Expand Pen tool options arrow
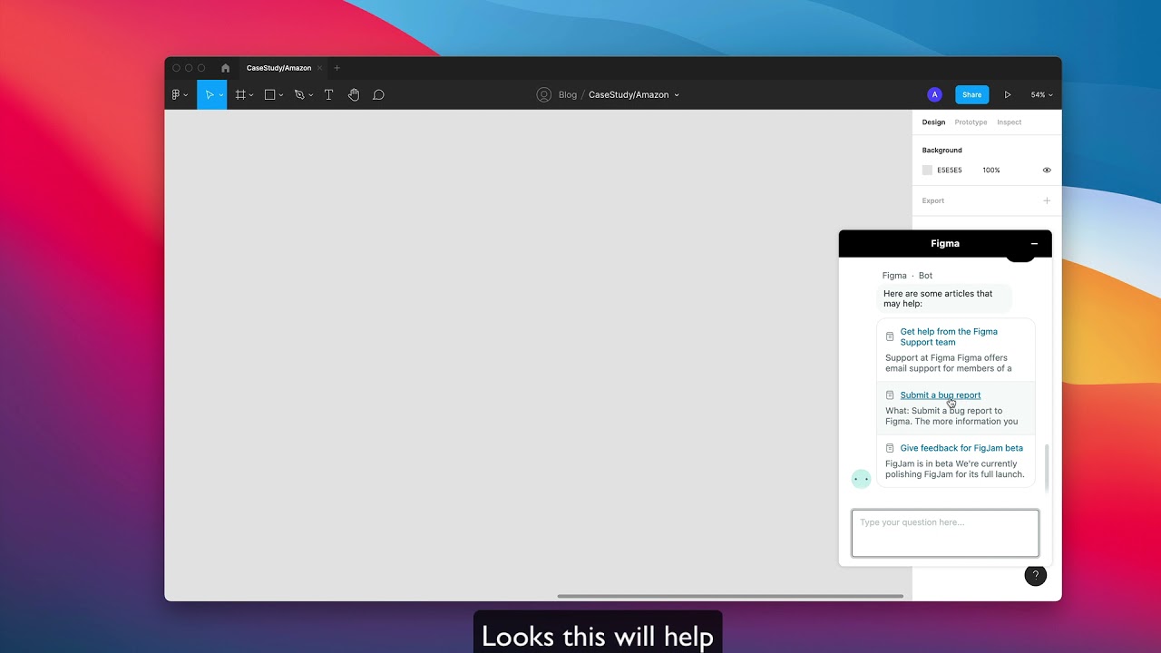The image size is (1161, 653). (311, 95)
